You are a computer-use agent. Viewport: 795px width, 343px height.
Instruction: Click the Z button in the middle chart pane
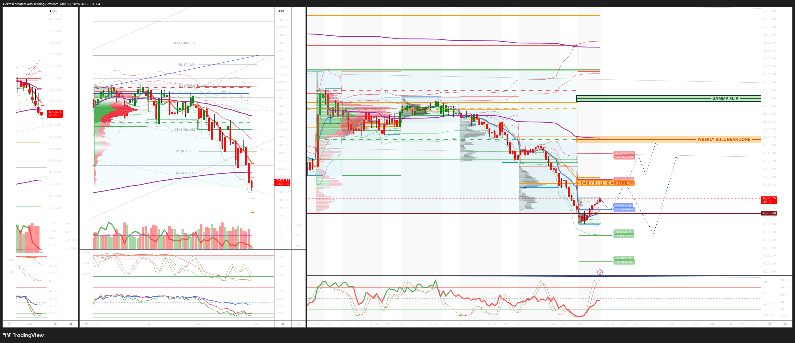click(86, 324)
